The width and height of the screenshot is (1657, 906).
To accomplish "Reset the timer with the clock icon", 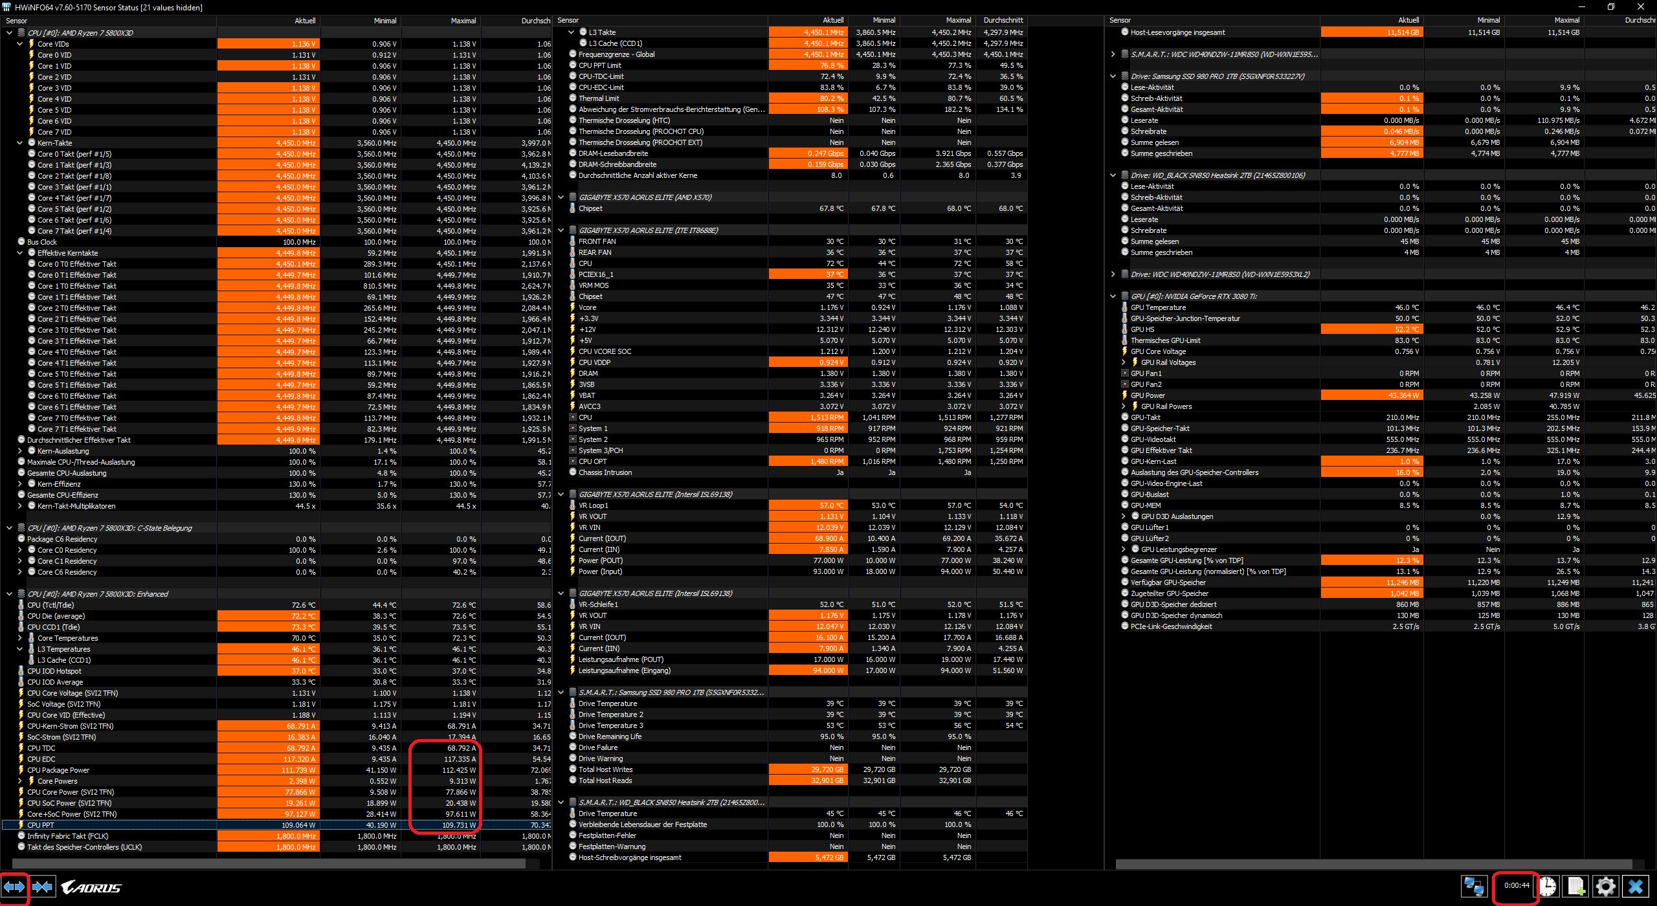I will [1548, 886].
